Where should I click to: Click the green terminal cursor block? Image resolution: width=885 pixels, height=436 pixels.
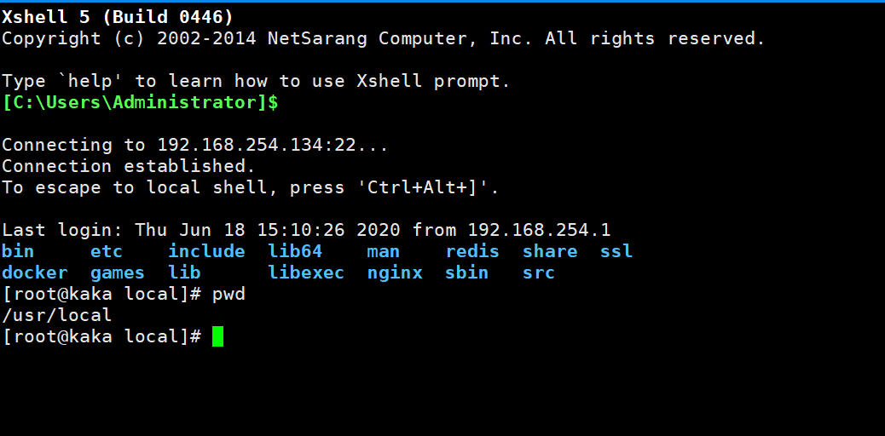click(218, 336)
